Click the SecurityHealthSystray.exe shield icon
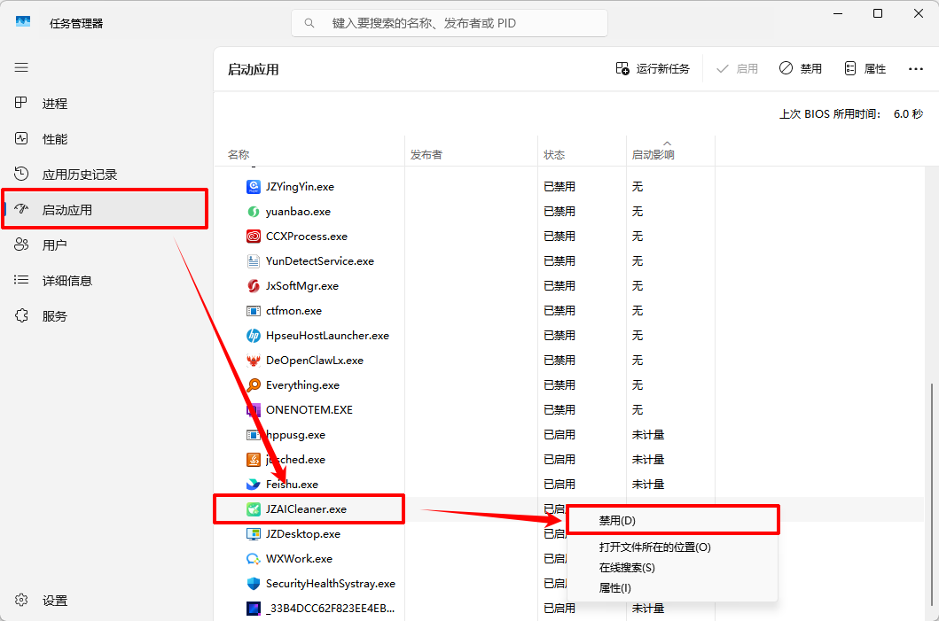The image size is (939, 621). pyautogui.click(x=254, y=584)
